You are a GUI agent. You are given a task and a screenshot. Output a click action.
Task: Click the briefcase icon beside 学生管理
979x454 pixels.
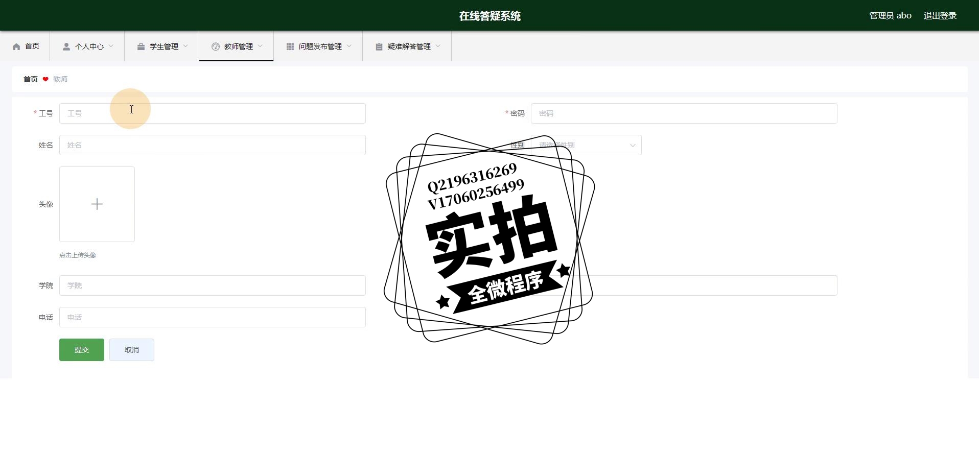(141, 46)
